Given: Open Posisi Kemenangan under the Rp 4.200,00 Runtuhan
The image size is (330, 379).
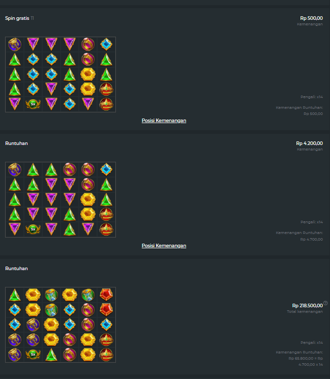Looking at the screenshot, I should [164, 246].
